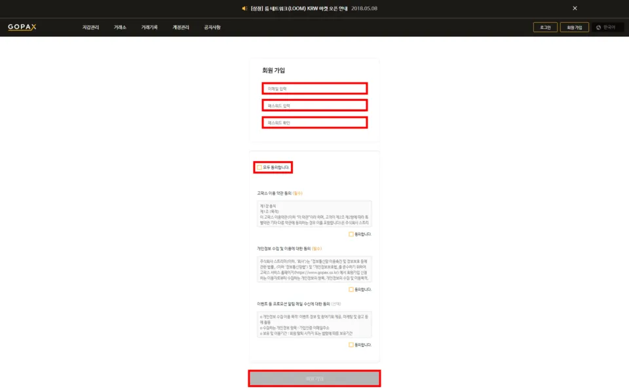
Task: Open the 거래소 menu
Action: (x=120, y=28)
